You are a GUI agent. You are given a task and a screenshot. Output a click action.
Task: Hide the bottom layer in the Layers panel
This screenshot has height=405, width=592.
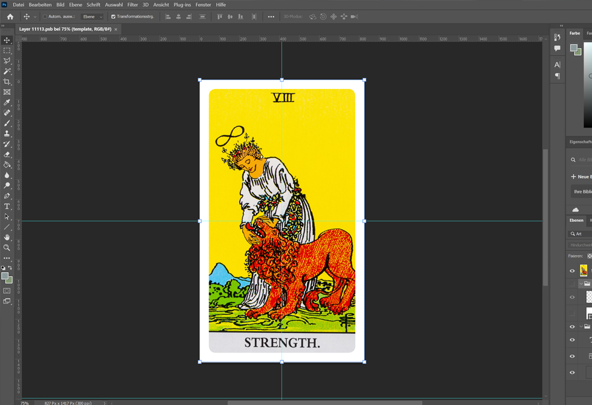point(572,372)
